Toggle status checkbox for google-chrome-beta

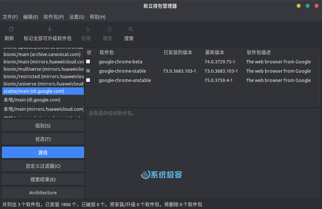(x=88, y=61)
